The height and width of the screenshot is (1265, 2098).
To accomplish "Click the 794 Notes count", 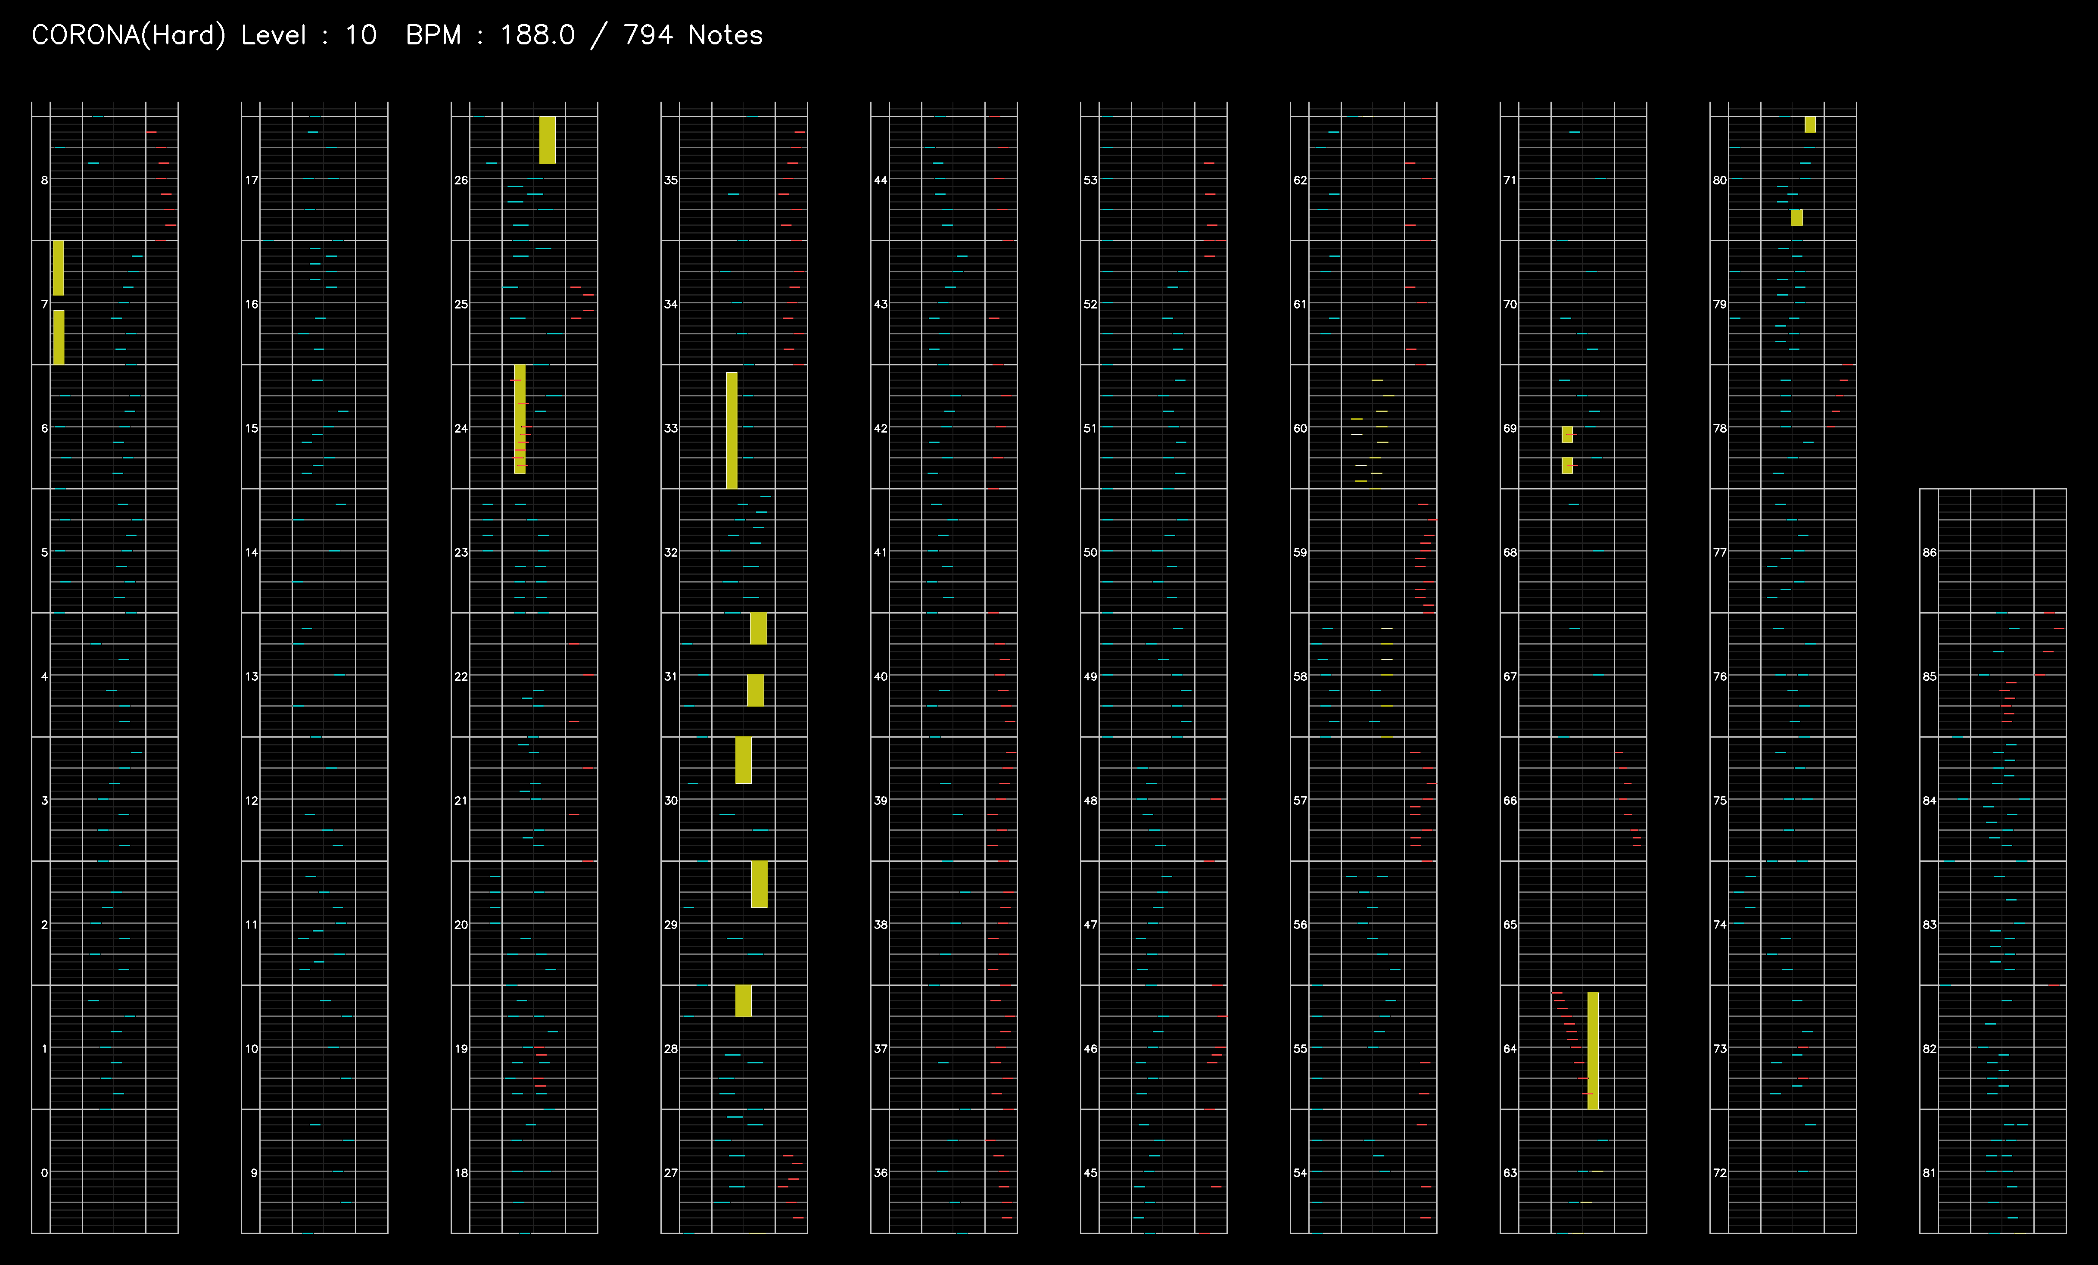I will tap(693, 35).
